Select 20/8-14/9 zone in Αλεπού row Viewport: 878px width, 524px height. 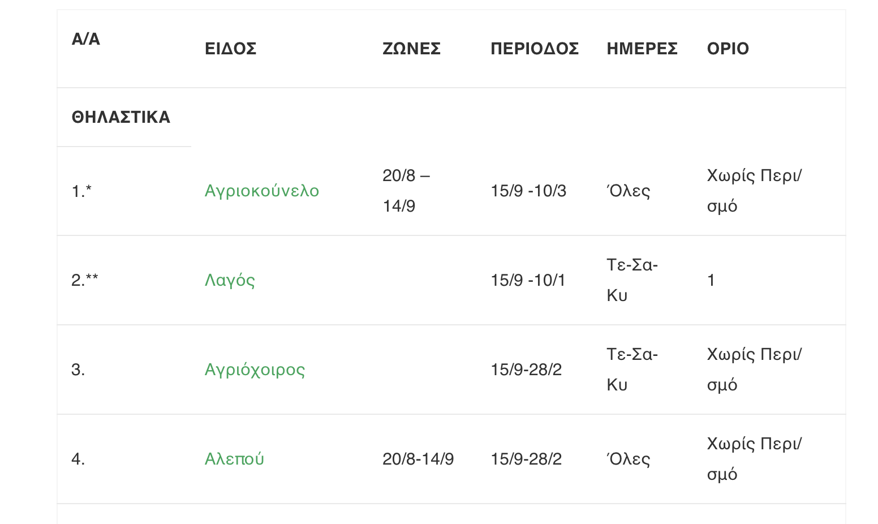(x=418, y=459)
